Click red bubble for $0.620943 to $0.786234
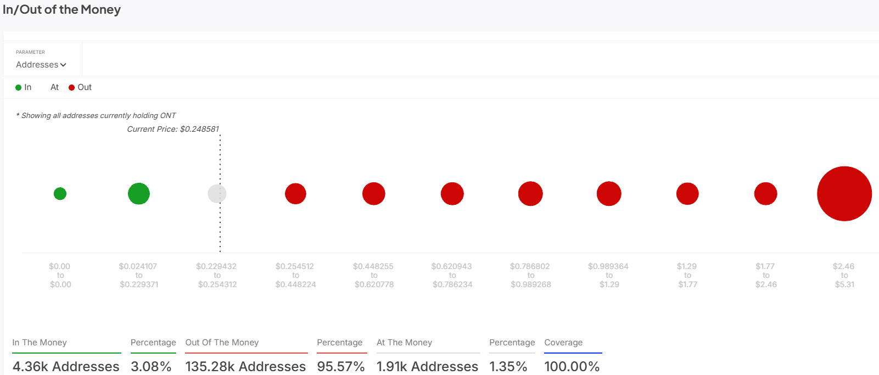The width and height of the screenshot is (879, 375). [452, 194]
